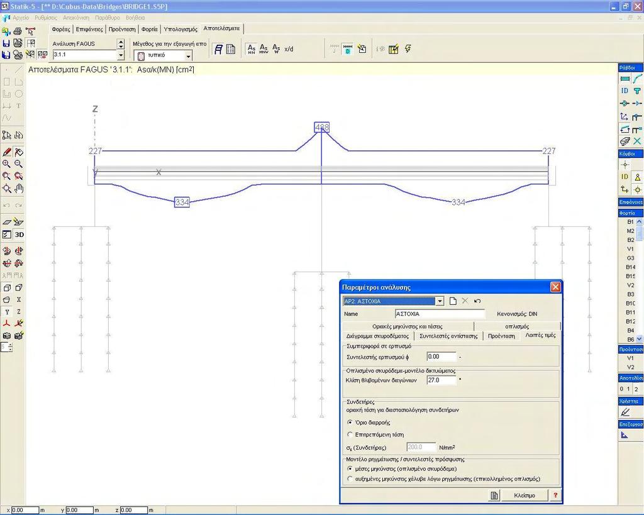The image size is (644, 515).
Task: Switch to the Φορτία tab in main toolbar
Action: pos(149,29)
